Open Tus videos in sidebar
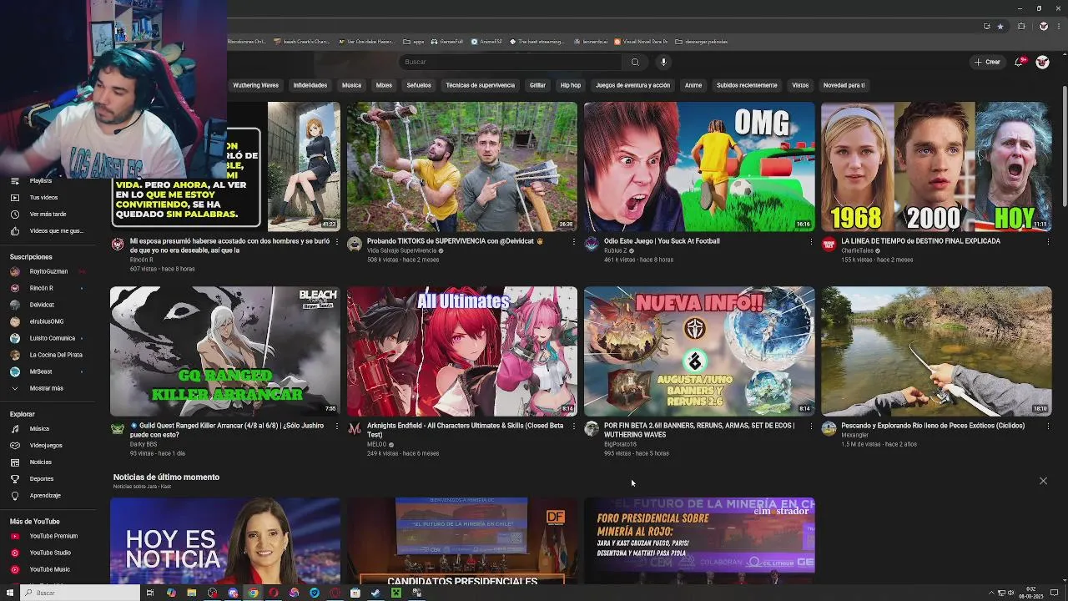This screenshot has height=601, width=1068. [43, 198]
